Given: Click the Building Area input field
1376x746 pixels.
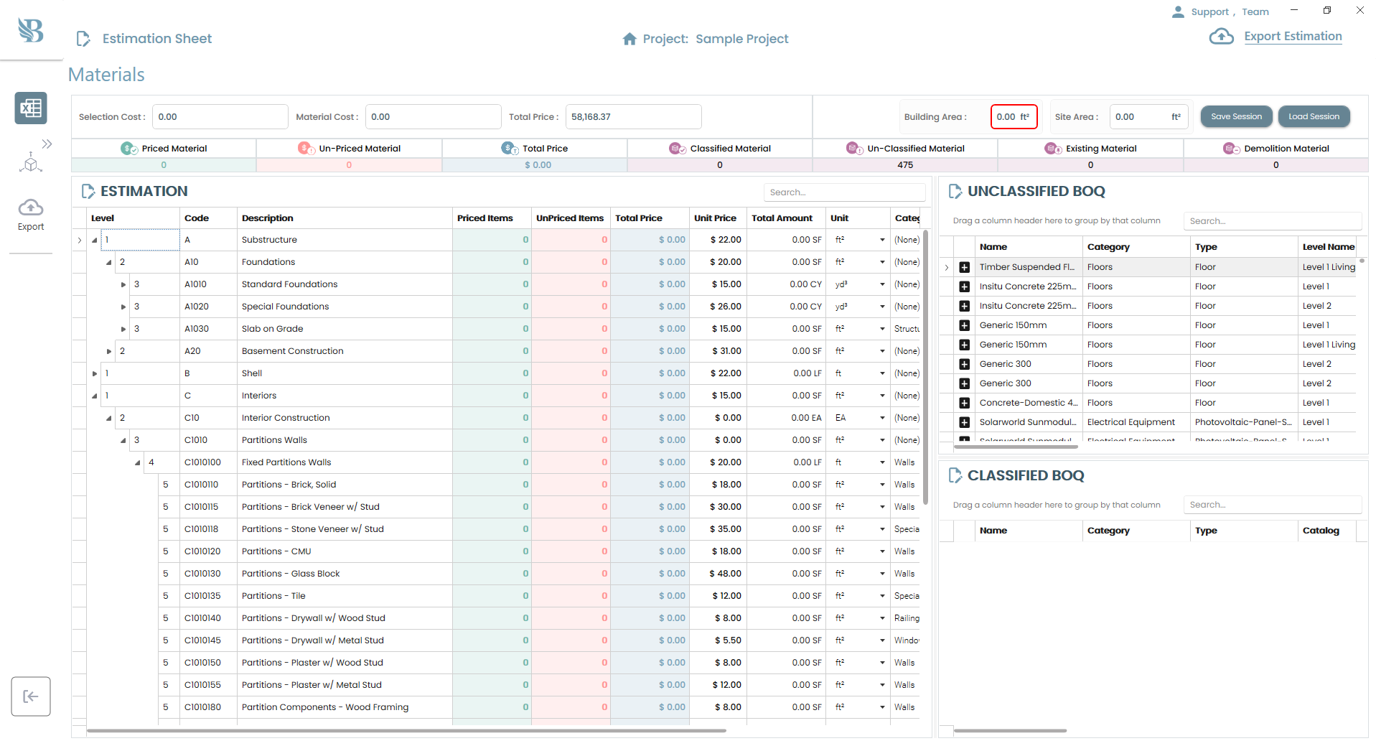Looking at the screenshot, I should [x=1013, y=117].
